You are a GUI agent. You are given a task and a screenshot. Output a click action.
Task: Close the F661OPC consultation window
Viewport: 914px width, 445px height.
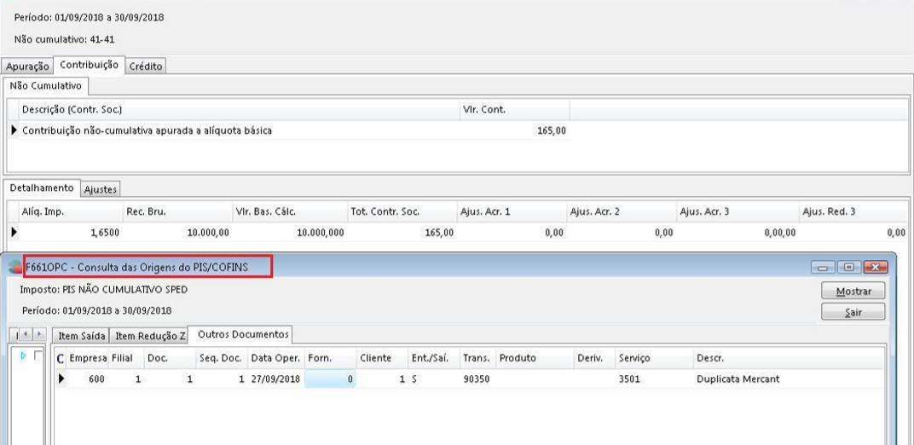(x=875, y=268)
